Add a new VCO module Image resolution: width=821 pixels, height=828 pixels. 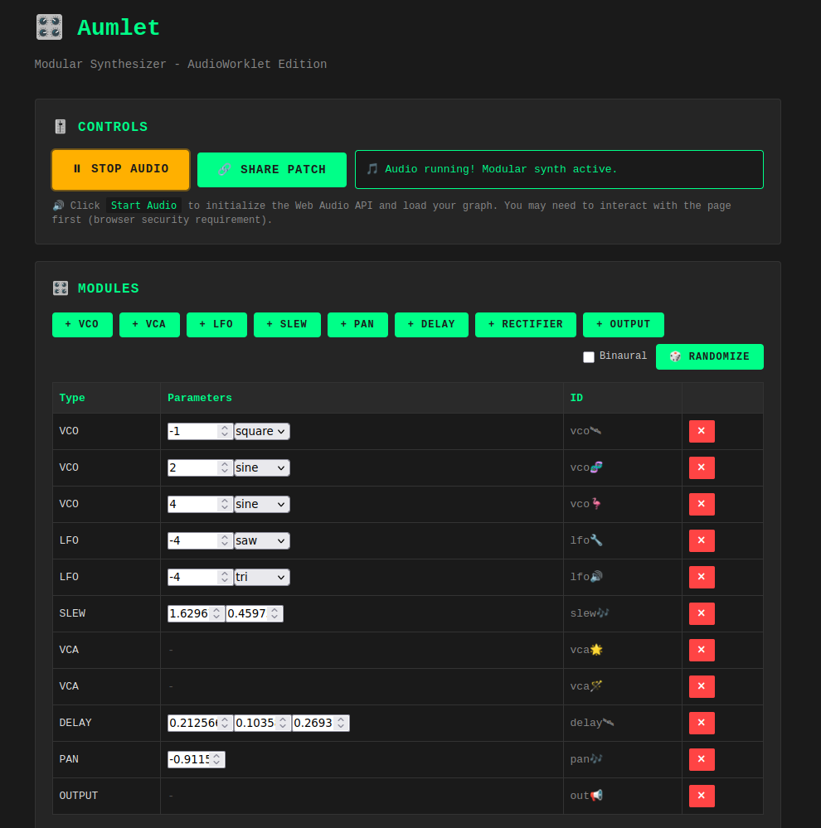82,325
